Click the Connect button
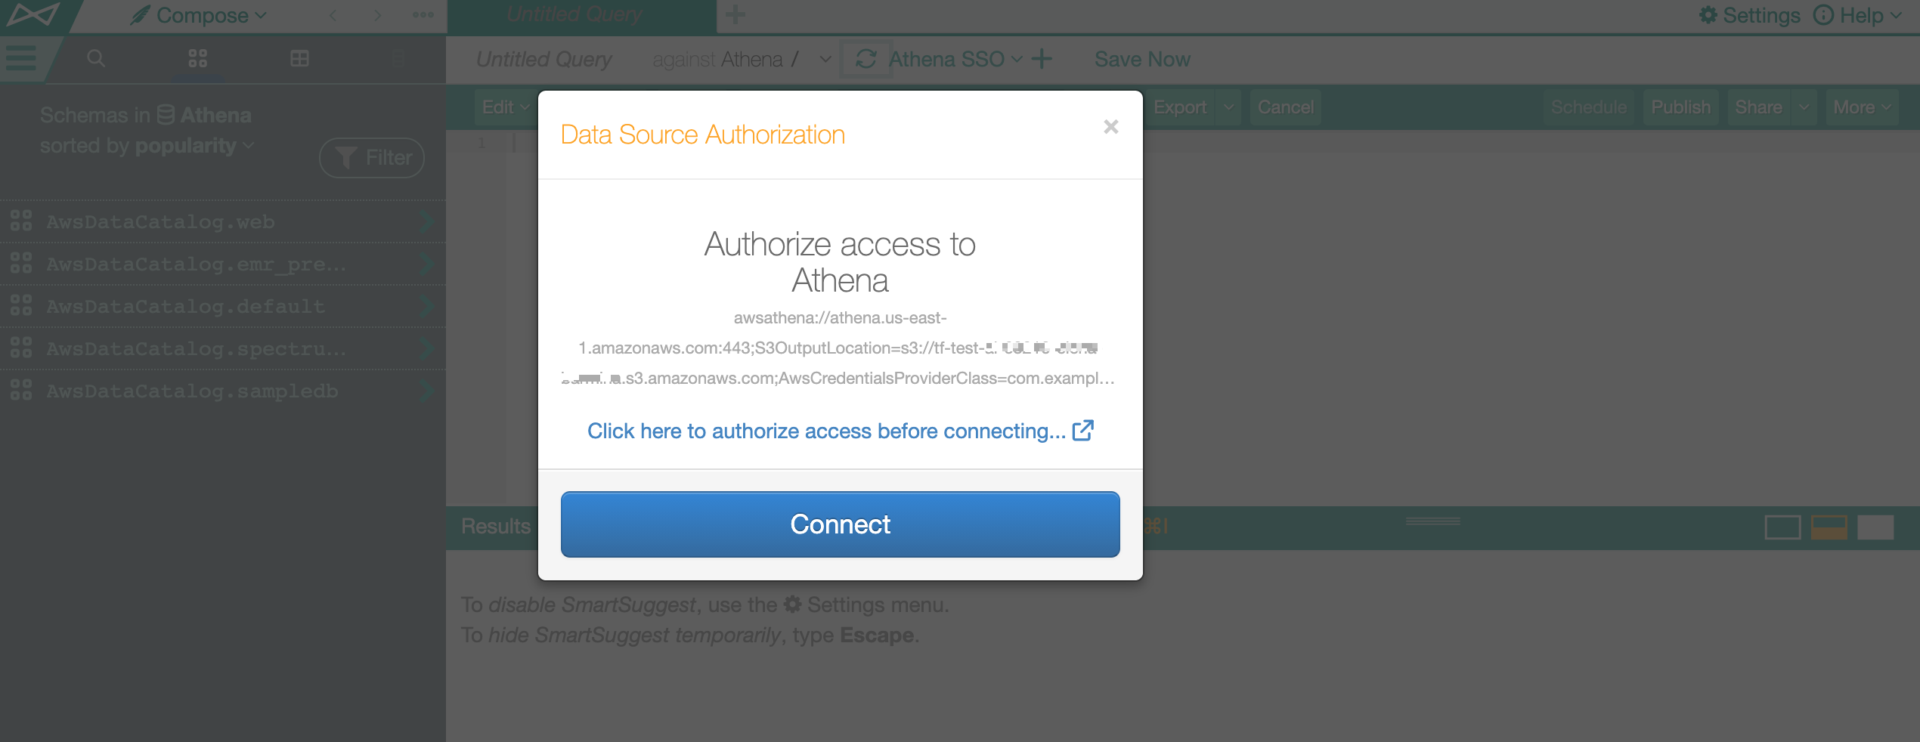 (840, 524)
